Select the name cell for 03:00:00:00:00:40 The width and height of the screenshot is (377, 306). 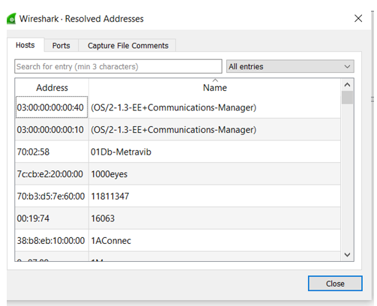[x=214, y=107]
